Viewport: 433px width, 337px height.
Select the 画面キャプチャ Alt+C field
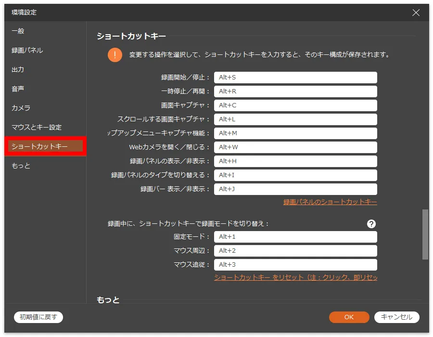295,105
